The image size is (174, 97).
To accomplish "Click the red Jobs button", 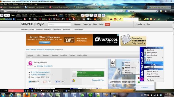I will (107, 24).
